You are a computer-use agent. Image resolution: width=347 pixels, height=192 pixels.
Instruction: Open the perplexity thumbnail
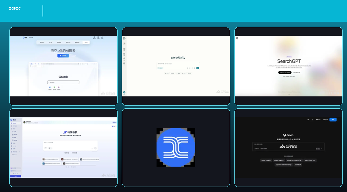(176, 66)
